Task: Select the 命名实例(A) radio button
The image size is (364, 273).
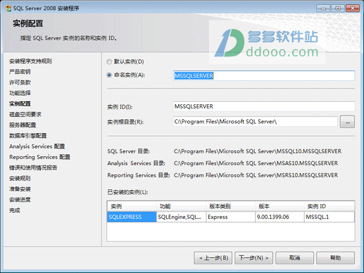Action: click(109, 75)
